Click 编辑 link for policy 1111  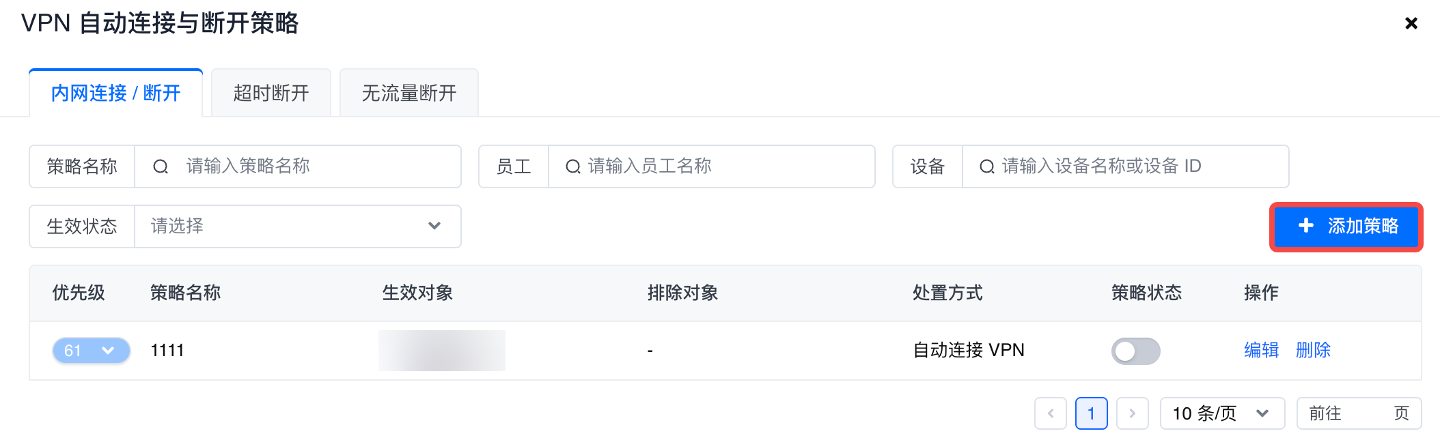tap(1261, 351)
